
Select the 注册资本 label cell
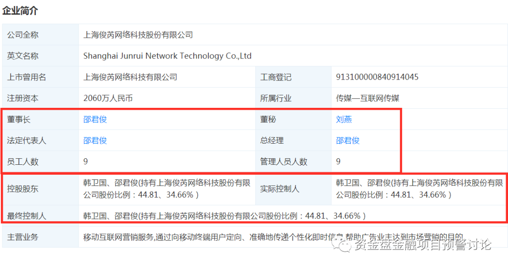click(40, 98)
